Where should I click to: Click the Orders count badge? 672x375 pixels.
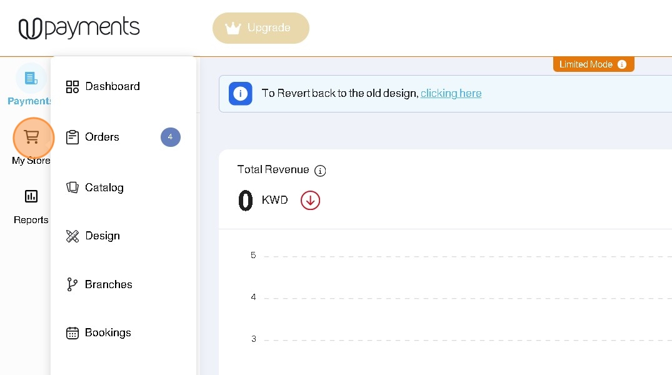170,137
